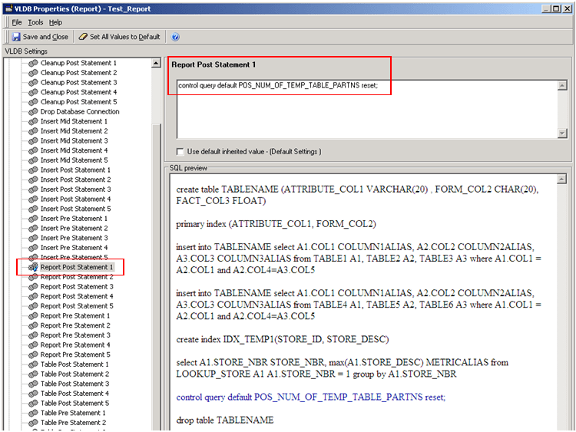Select Table Pre Statement 2 setting
This screenshot has height=432, width=576.
[x=73, y=423]
